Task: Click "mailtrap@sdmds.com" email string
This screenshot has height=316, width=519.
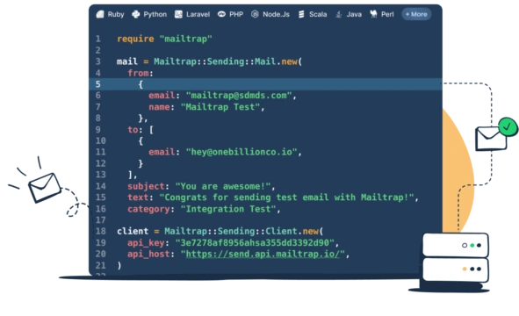Action: click(x=239, y=96)
